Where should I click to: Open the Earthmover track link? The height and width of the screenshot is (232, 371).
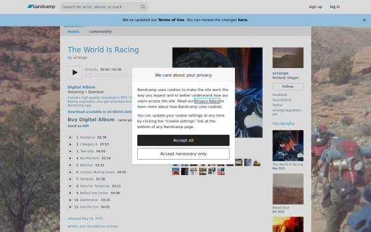(x=89, y=200)
